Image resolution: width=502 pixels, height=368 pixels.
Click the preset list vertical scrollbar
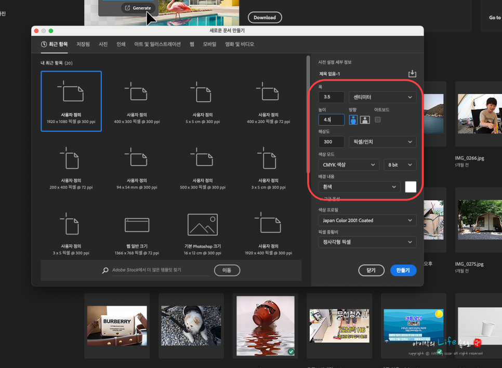pyautogui.click(x=308, y=114)
